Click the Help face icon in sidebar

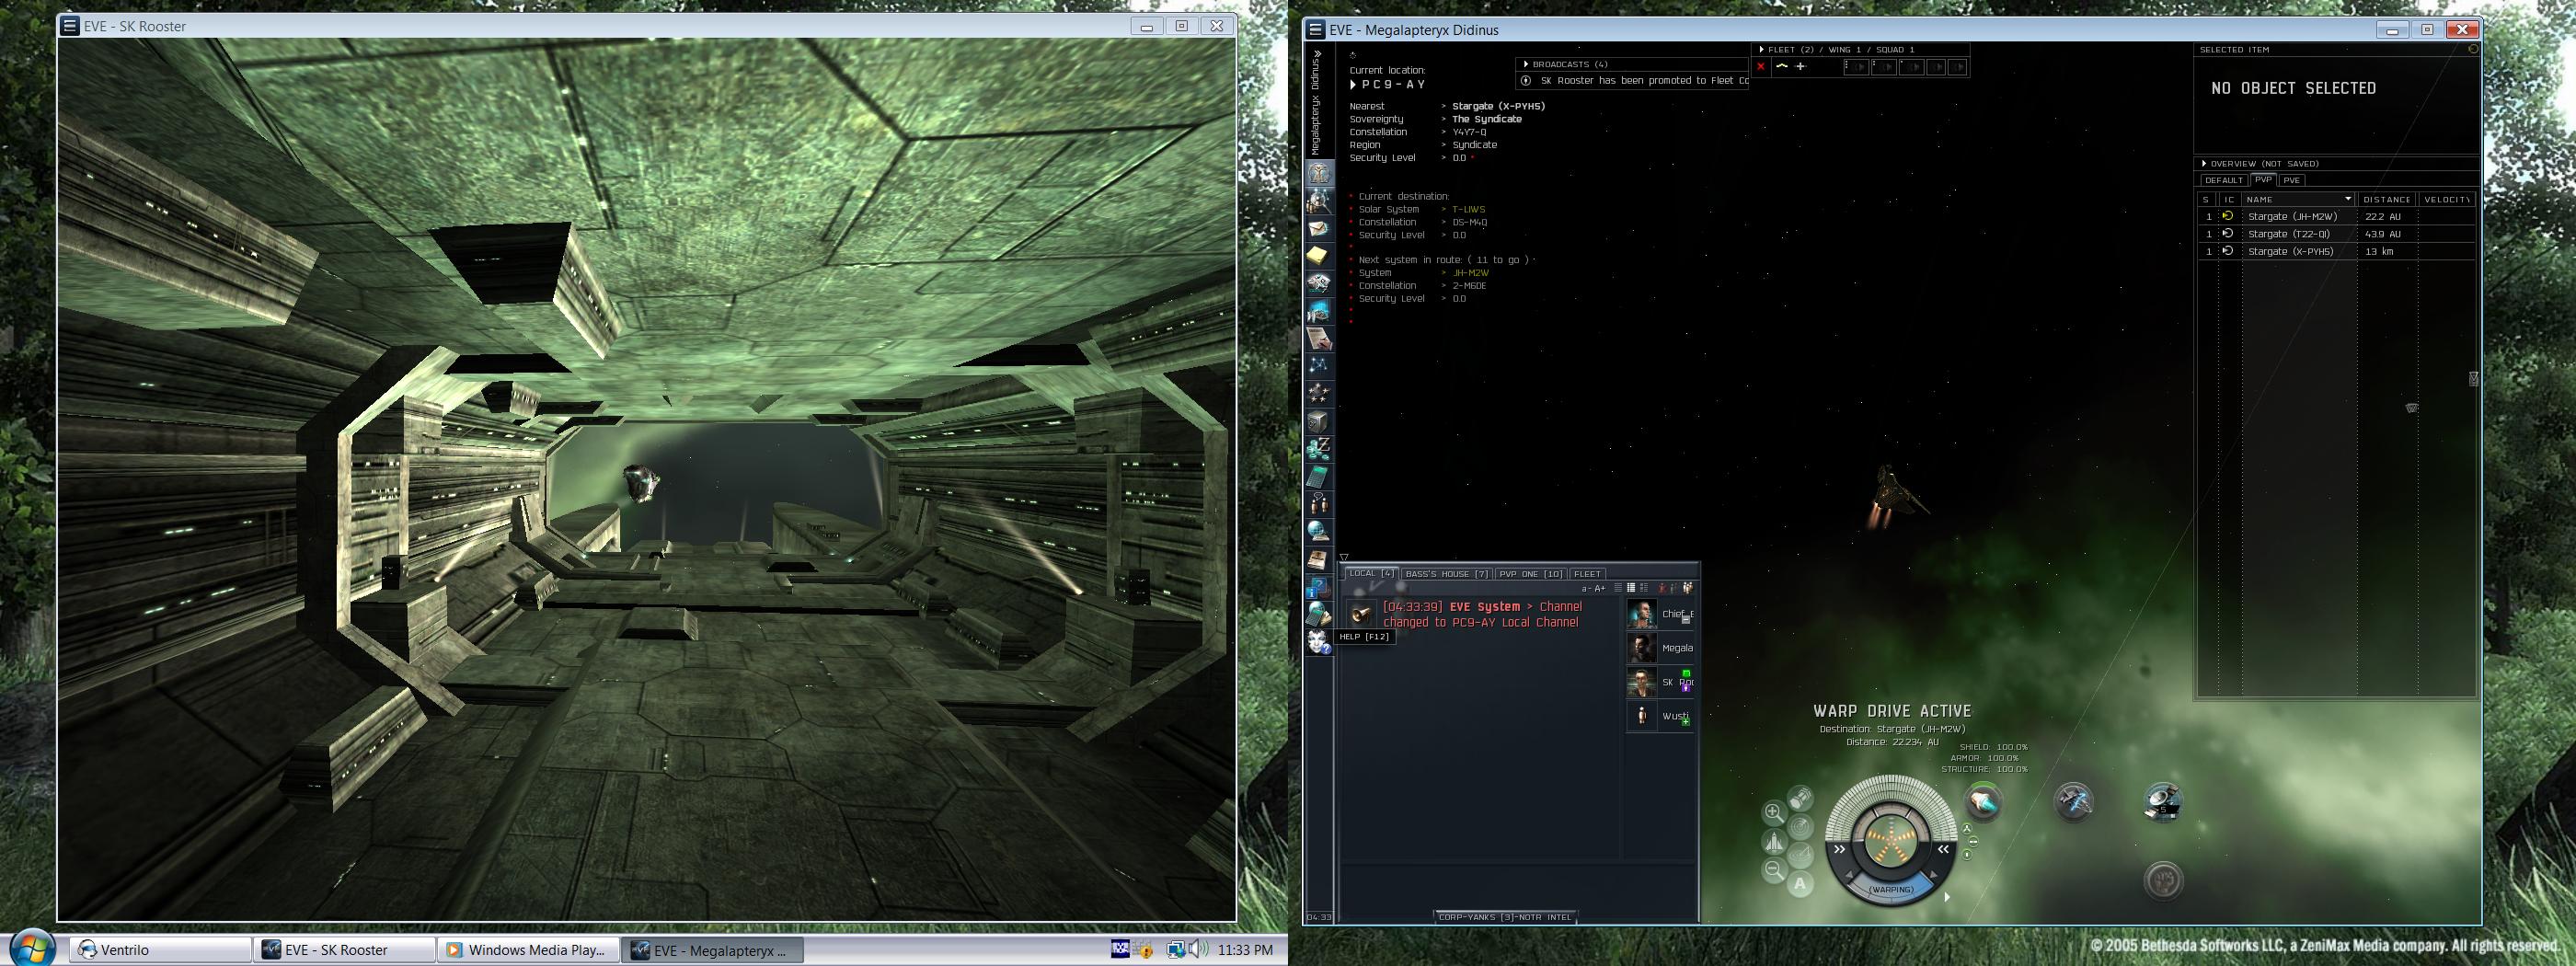[x=1319, y=641]
